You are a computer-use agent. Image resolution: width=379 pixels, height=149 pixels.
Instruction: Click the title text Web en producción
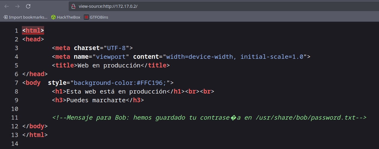click(x=109, y=65)
